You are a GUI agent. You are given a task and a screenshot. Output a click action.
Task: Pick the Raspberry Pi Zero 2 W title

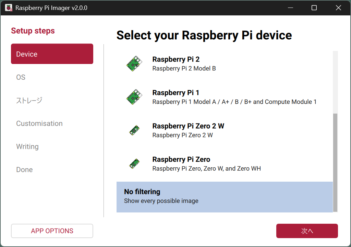pyautogui.click(x=188, y=126)
